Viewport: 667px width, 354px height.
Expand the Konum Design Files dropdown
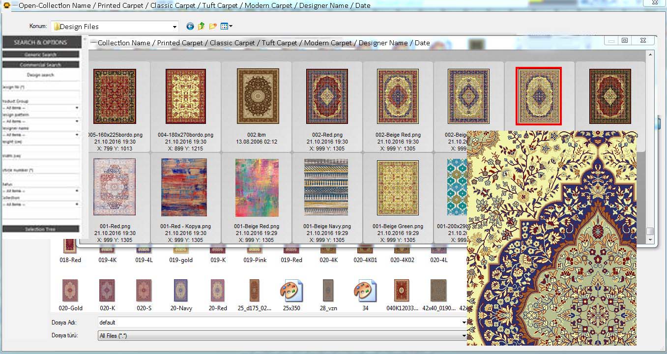174,27
